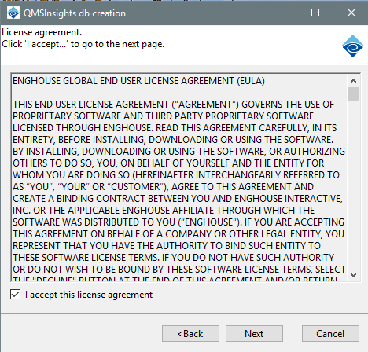
Task: Return with the <Back button
Action: [190, 334]
